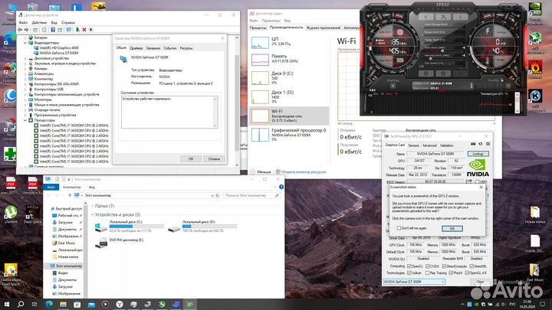Expand the Клавиатуры node in Device Manager
Screen dimensions: 552x310
coord(25,73)
